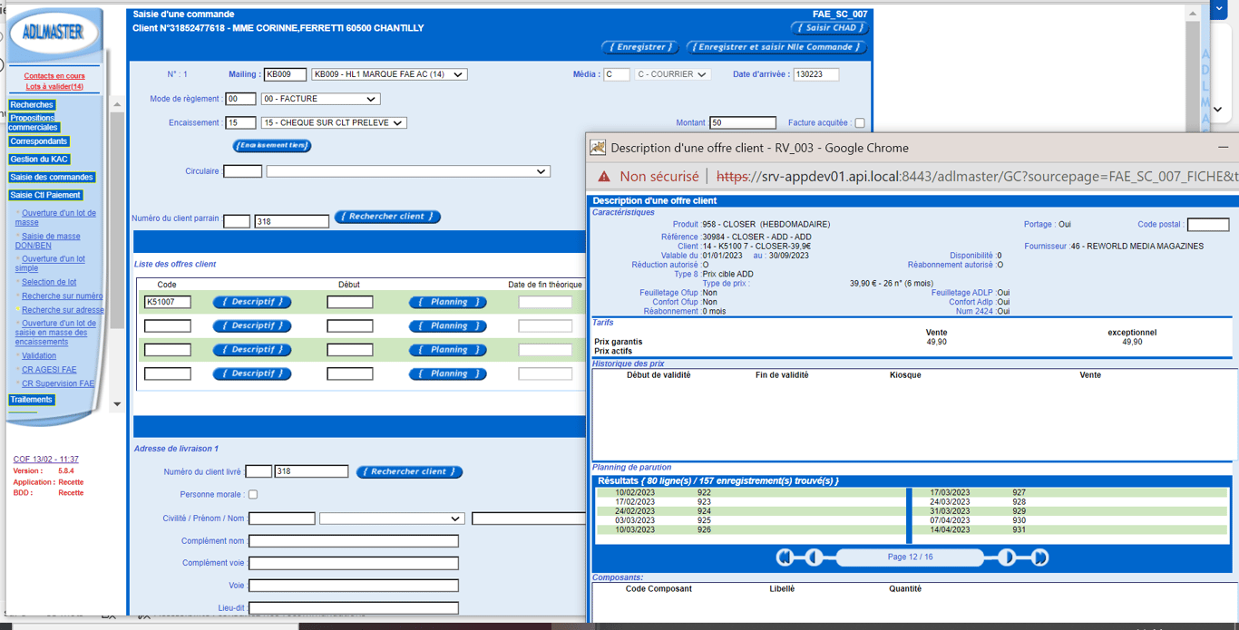1239x630 pixels.
Task: Click the COF 13/02 - 11:37 link
Action: [45, 460]
